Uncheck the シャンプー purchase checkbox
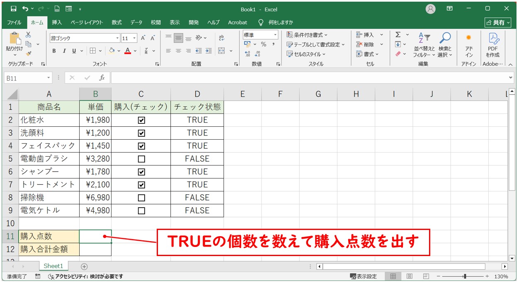The height and width of the screenshot is (283, 519). pyautogui.click(x=141, y=172)
